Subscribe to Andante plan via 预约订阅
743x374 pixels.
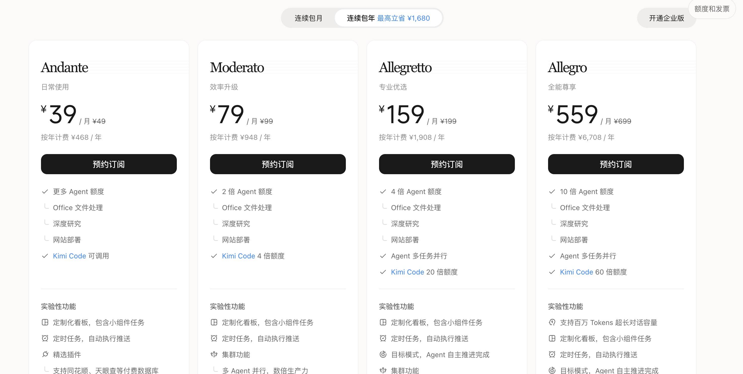pyautogui.click(x=109, y=164)
